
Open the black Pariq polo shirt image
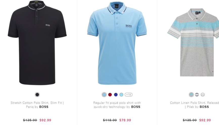37,43
